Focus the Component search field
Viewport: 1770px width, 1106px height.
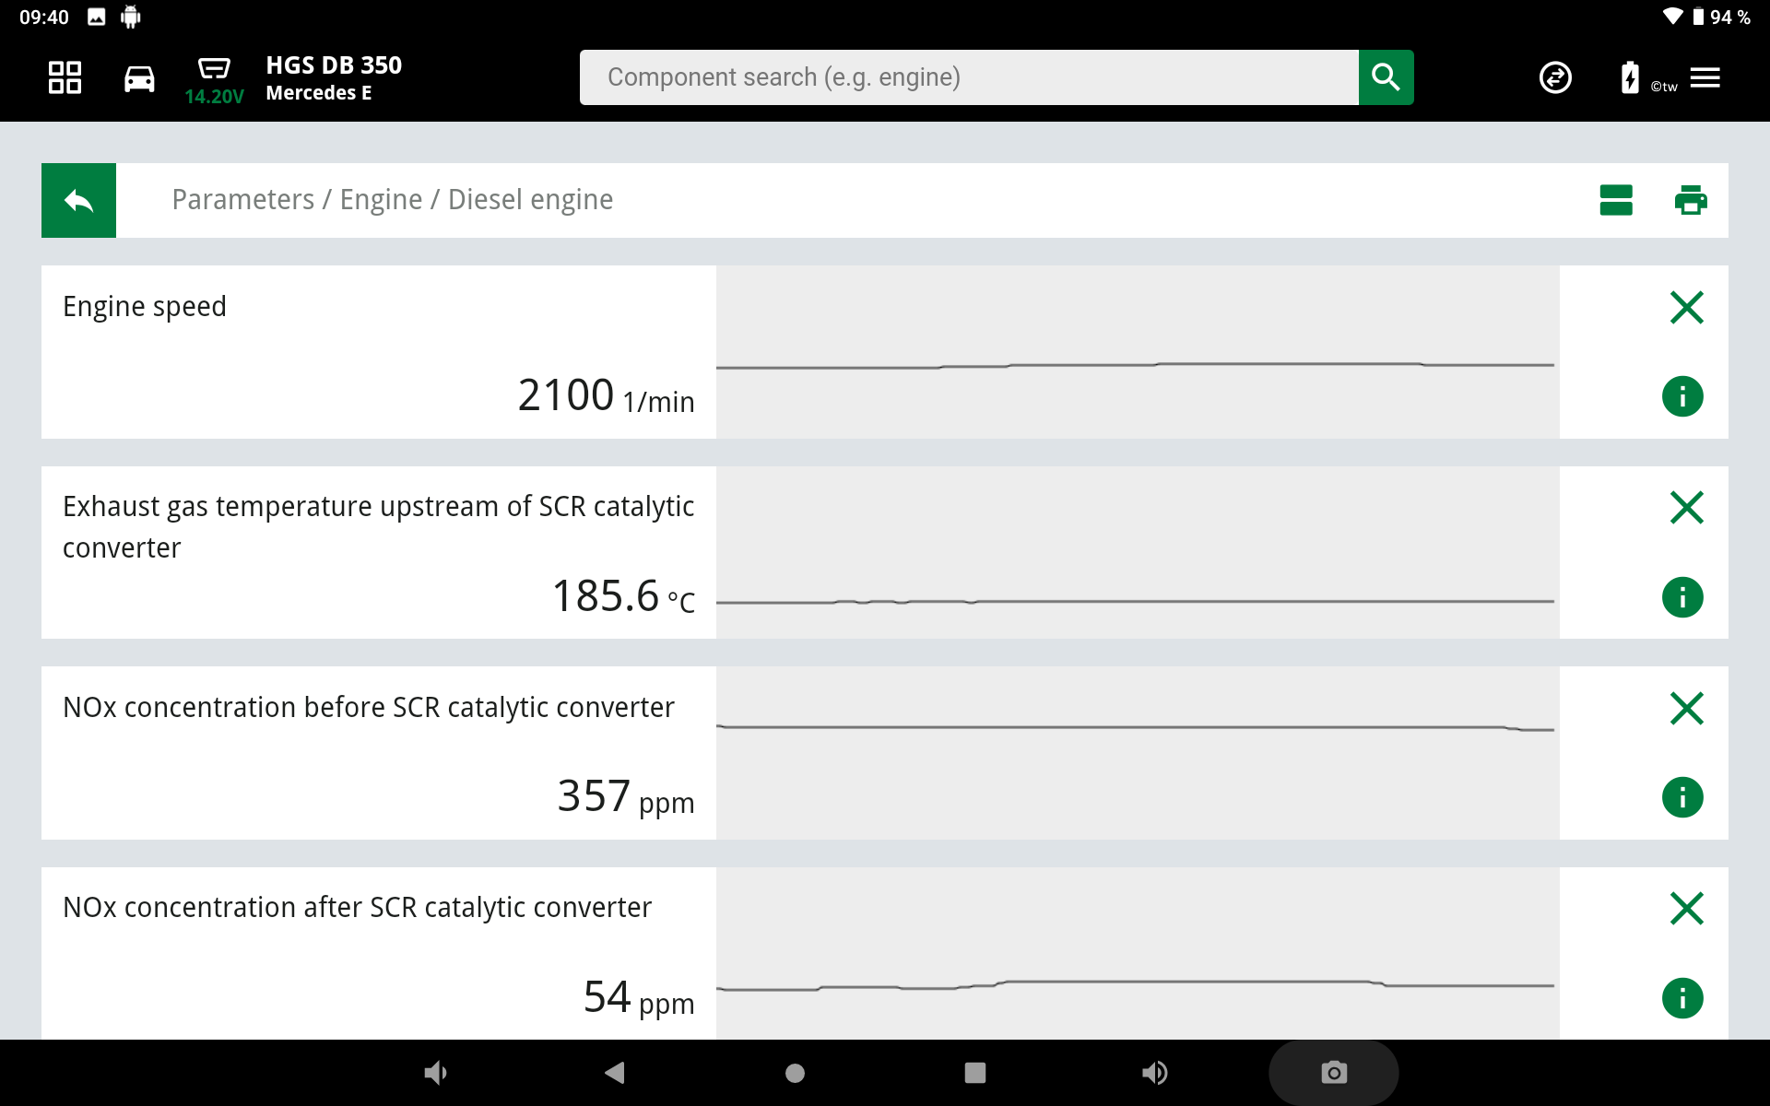click(x=968, y=77)
